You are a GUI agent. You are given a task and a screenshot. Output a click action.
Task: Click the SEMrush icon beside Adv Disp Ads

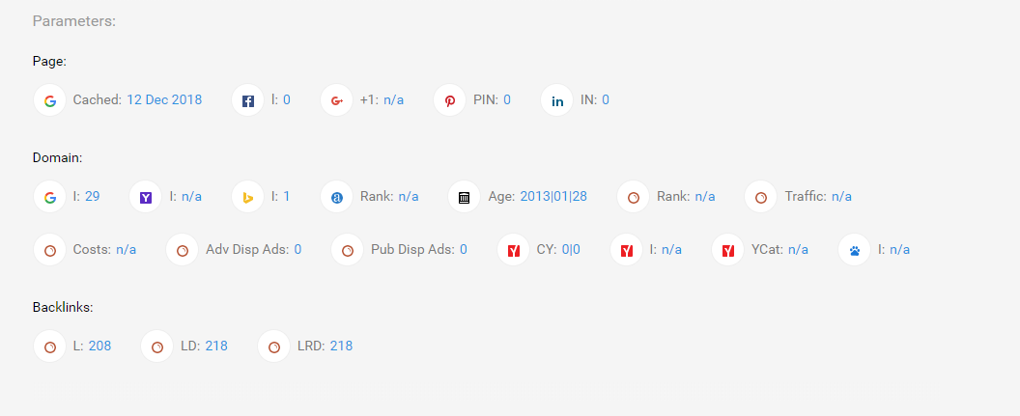point(183,250)
